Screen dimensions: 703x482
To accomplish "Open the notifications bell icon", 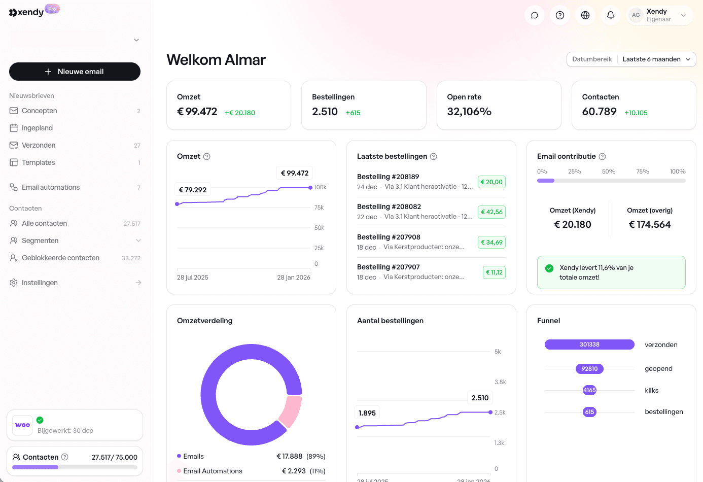I will pyautogui.click(x=610, y=15).
